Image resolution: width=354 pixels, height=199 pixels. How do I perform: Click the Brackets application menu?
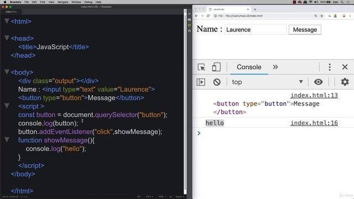(15, 2)
